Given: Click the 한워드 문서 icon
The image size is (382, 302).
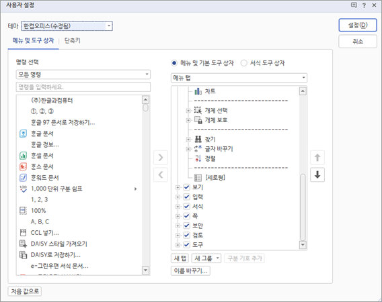Looking at the screenshot, I should (23, 178).
